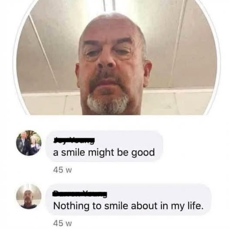This screenshot has width=229, height=229.
Task: Select the "Nothing to smile about" reply bubble
Action: click(x=129, y=200)
